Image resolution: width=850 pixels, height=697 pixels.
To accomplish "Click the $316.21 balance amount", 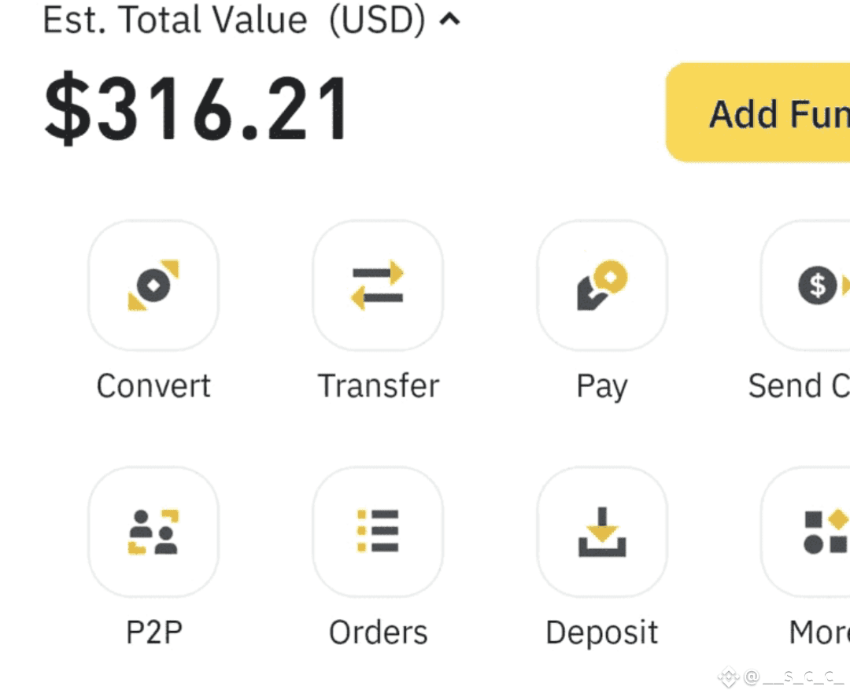I will click(x=197, y=109).
